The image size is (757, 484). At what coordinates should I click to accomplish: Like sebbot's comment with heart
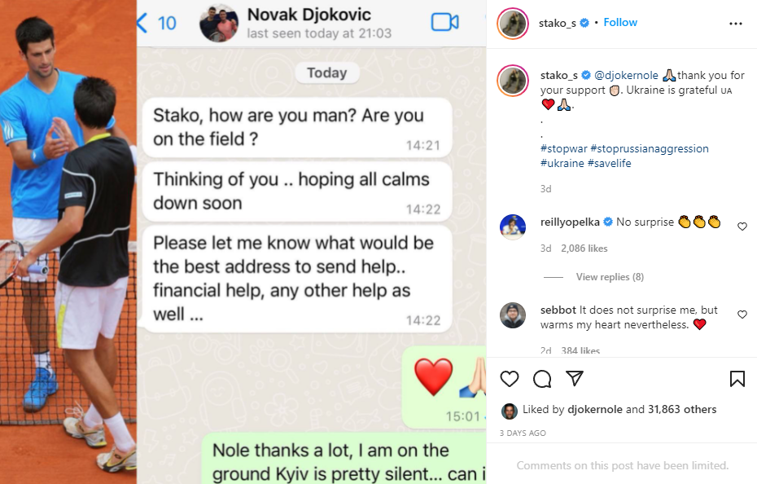click(742, 315)
